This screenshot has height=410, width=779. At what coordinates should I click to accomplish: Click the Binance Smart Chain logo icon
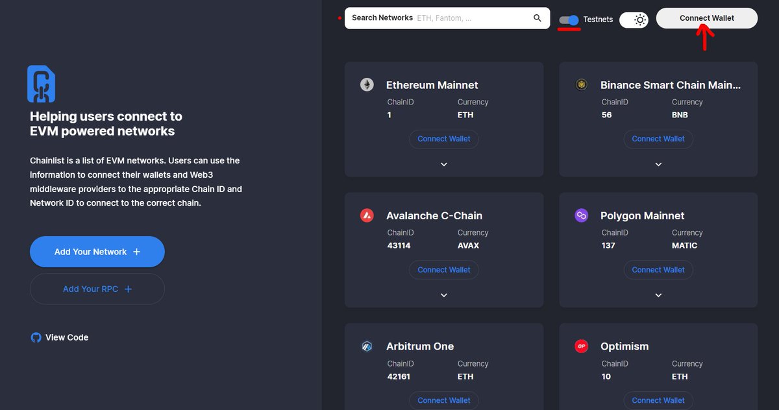[581, 85]
